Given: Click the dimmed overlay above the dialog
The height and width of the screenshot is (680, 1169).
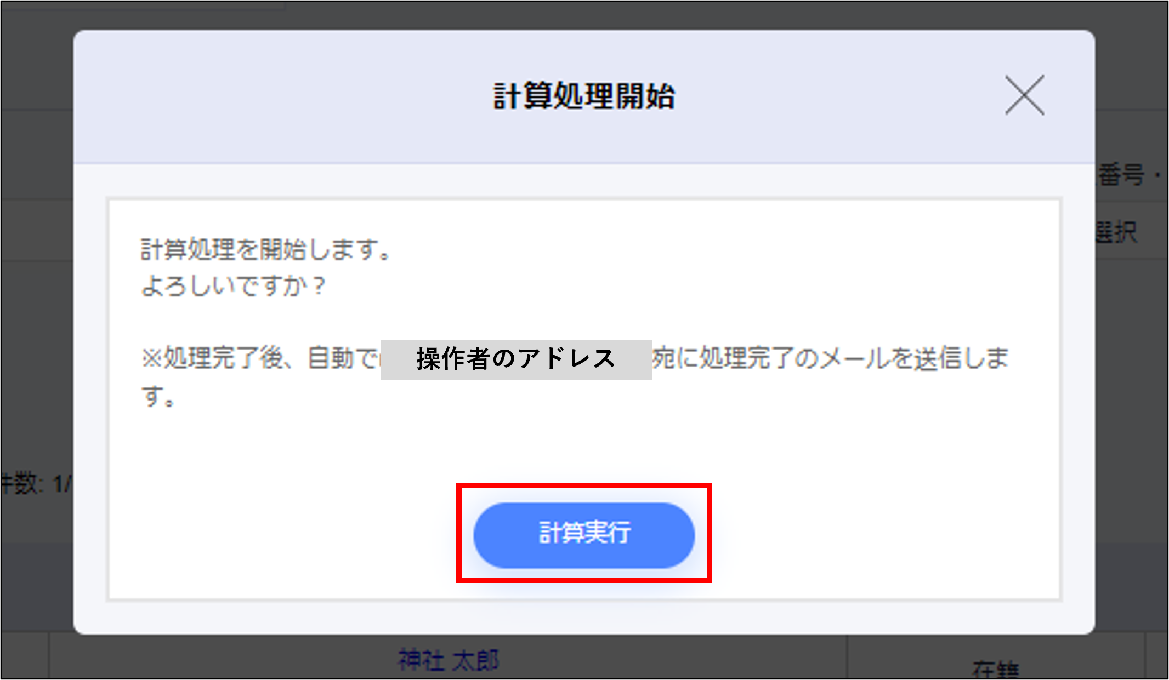Looking at the screenshot, I should [x=584, y=15].
